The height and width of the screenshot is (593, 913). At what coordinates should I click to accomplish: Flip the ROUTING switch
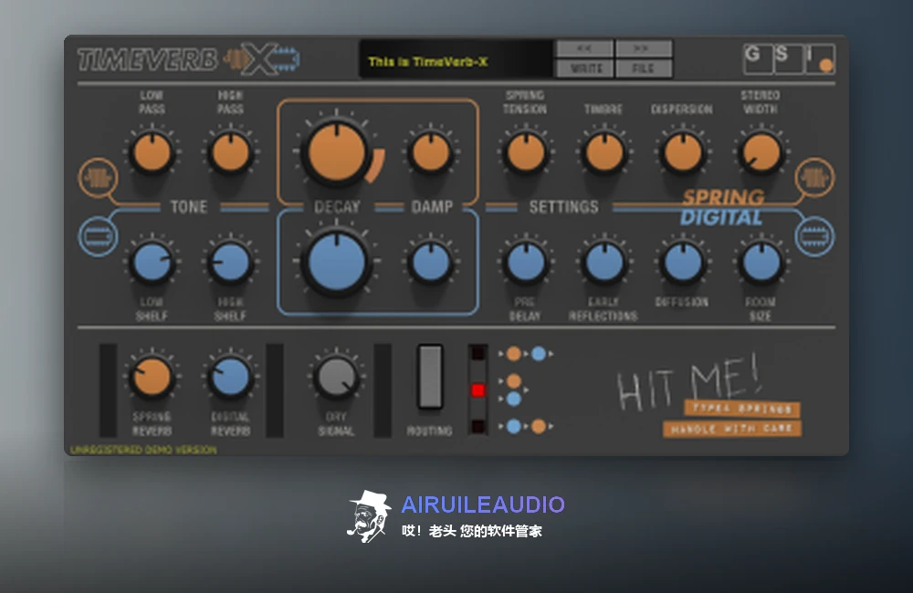430,377
